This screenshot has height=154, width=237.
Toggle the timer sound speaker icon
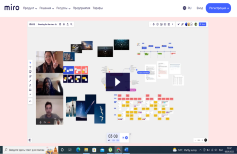[x=109, y=140]
